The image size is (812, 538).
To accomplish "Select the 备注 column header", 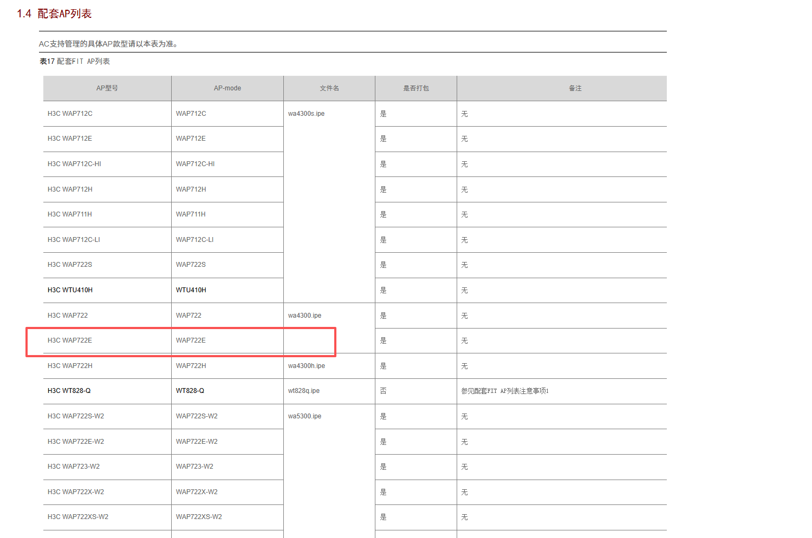I will (575, 88).
